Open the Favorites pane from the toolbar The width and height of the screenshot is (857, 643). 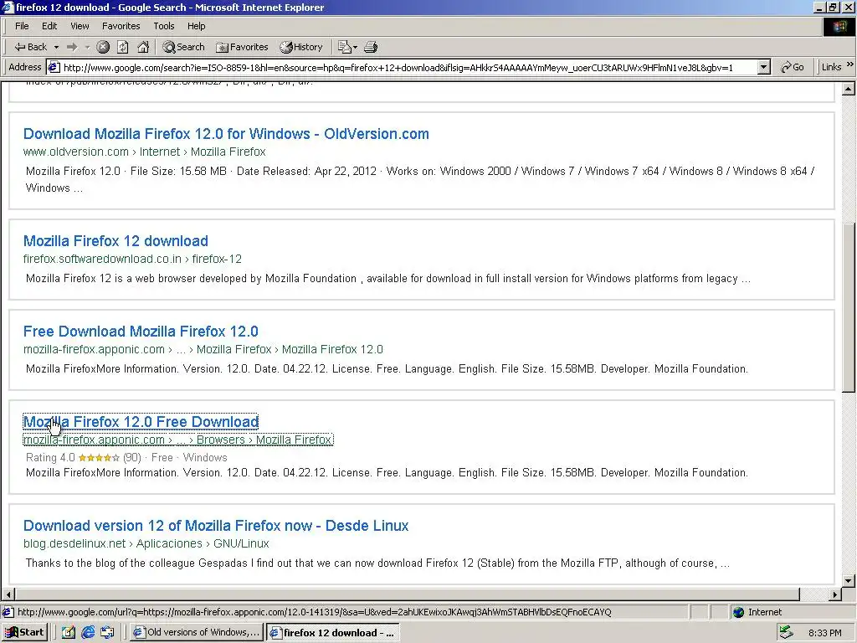click(x=242, y=47)
